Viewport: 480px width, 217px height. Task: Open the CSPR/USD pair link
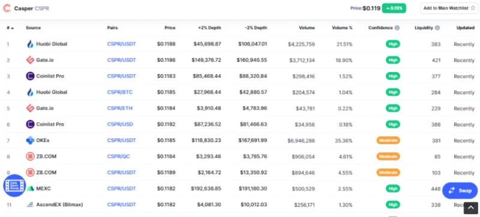point(120,125)
